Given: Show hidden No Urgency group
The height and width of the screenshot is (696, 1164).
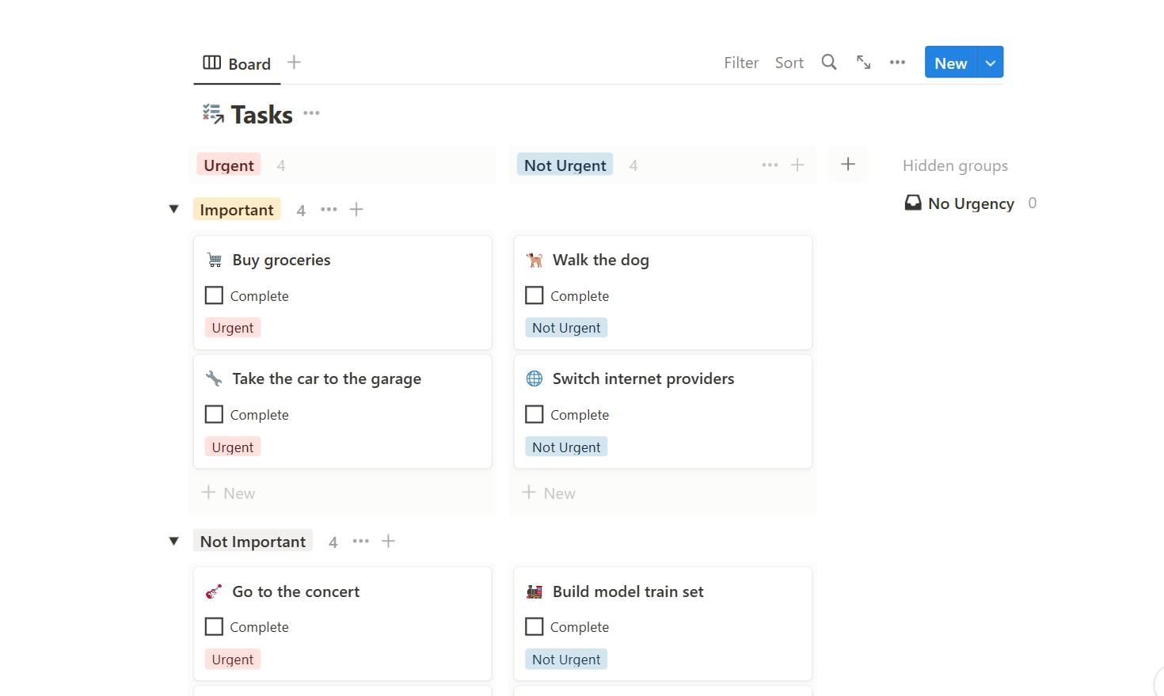Looking at the screenshot, I should pyautogui.click(x=970, y=203).
